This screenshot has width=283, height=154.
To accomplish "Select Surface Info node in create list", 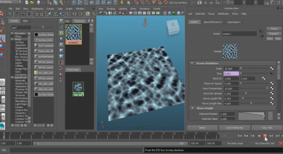I will coord(44,40).
